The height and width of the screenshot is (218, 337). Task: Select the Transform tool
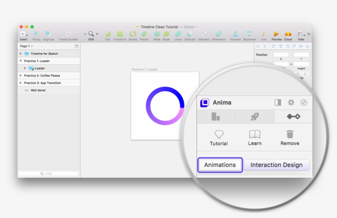tap(120, 34)
